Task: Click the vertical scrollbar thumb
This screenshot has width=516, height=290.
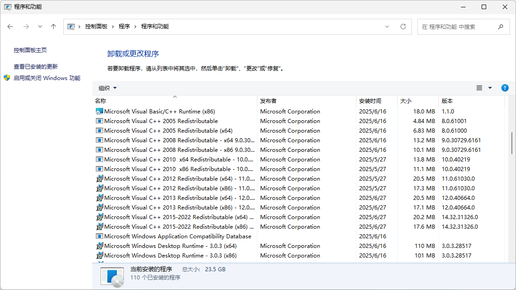Action: (x=512, y=143)
